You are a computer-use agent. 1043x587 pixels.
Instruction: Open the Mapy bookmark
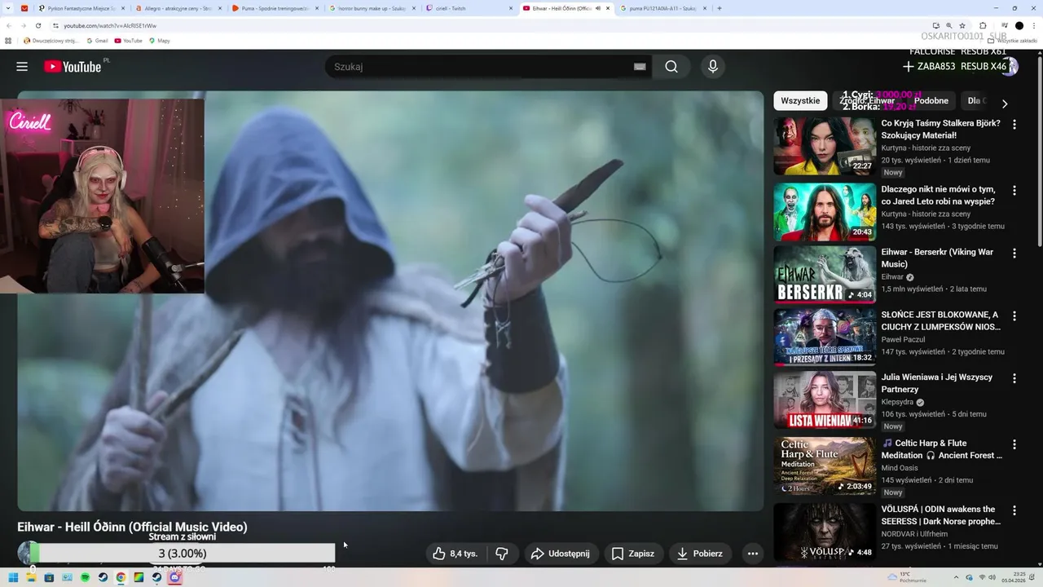(x=160, y=40)
